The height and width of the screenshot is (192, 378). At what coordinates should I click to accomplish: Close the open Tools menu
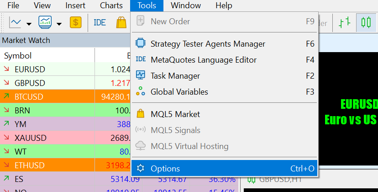coord(147,5)
